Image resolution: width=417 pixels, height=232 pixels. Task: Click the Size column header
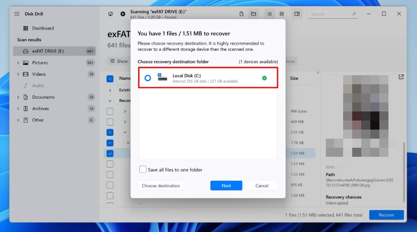294,78
